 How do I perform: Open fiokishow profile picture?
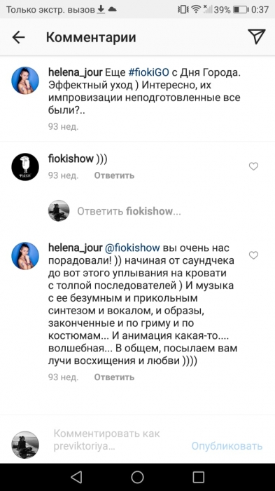[x=25, y=167]
